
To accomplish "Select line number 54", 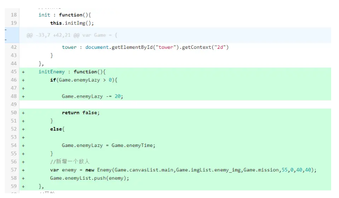I will coord(14,145).
